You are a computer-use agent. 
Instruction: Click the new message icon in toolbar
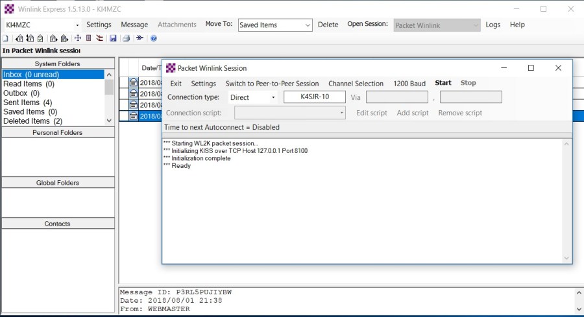[5, 38]
